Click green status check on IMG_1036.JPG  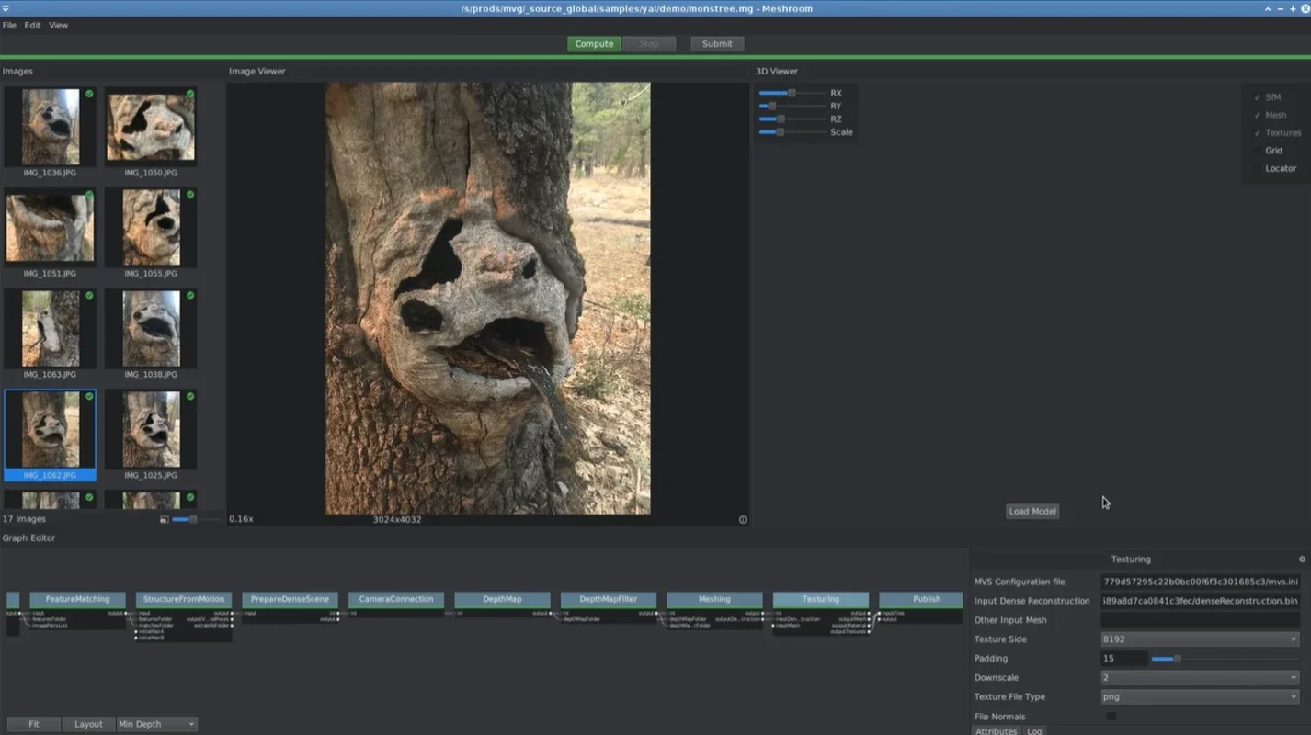(89, 94)
